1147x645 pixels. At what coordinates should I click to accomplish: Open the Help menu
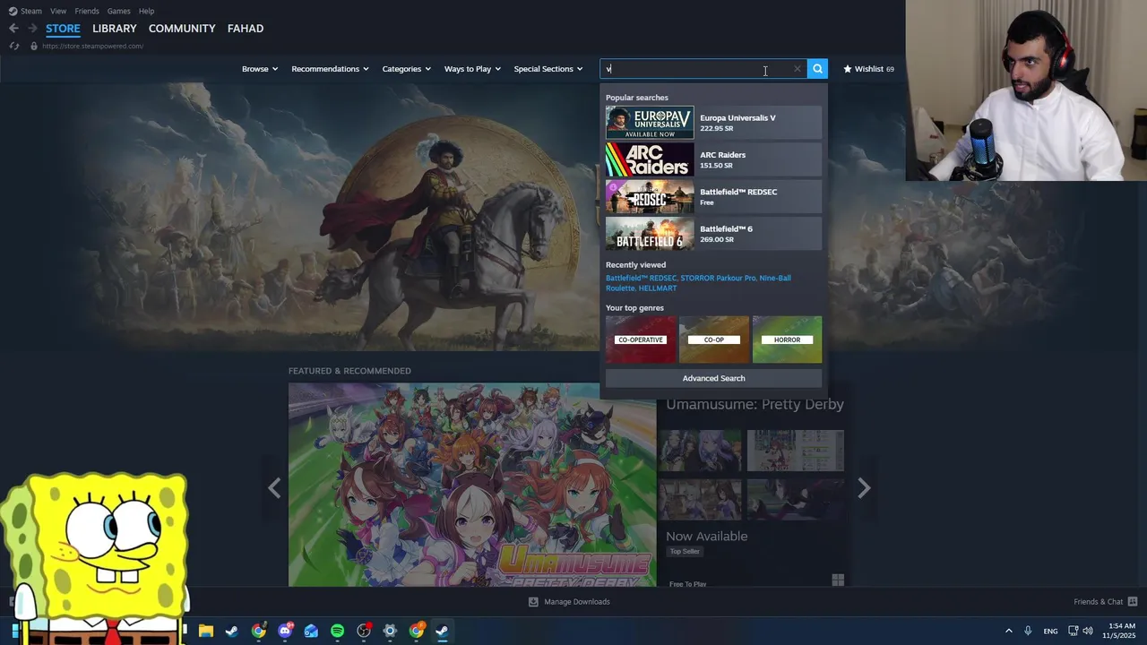146,11
